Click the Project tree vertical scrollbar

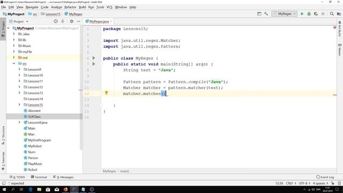tap(81, 87)
